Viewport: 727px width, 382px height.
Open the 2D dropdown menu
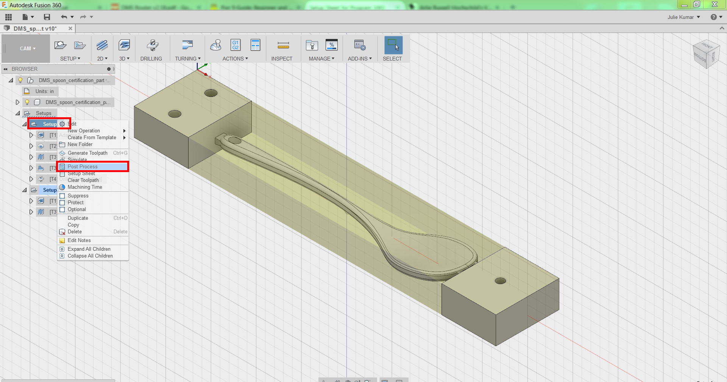(102, 59)
